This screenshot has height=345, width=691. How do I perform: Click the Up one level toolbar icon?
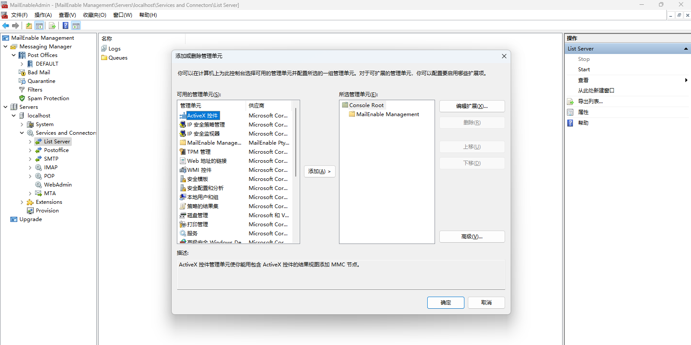(29, 25)
